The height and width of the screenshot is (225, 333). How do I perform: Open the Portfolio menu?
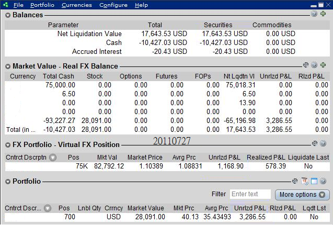point(42,5)
